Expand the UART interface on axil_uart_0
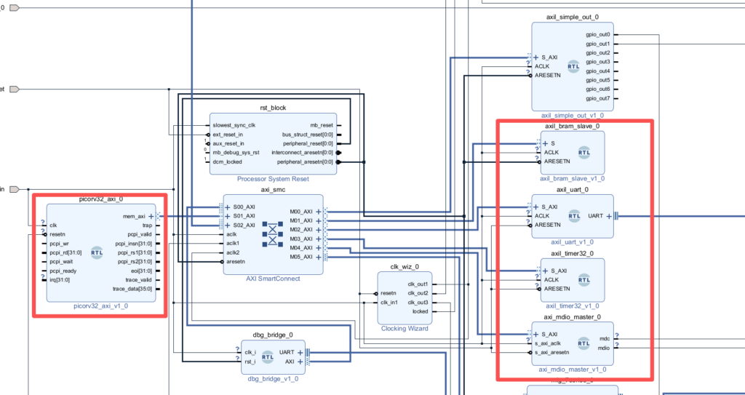The height and width of the screenshot is (395, 745). 608,216
